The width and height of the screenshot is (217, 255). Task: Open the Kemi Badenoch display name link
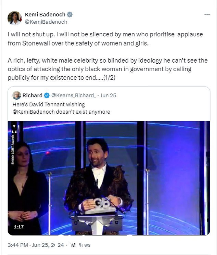pyautogui.click(x=45, y=15)
